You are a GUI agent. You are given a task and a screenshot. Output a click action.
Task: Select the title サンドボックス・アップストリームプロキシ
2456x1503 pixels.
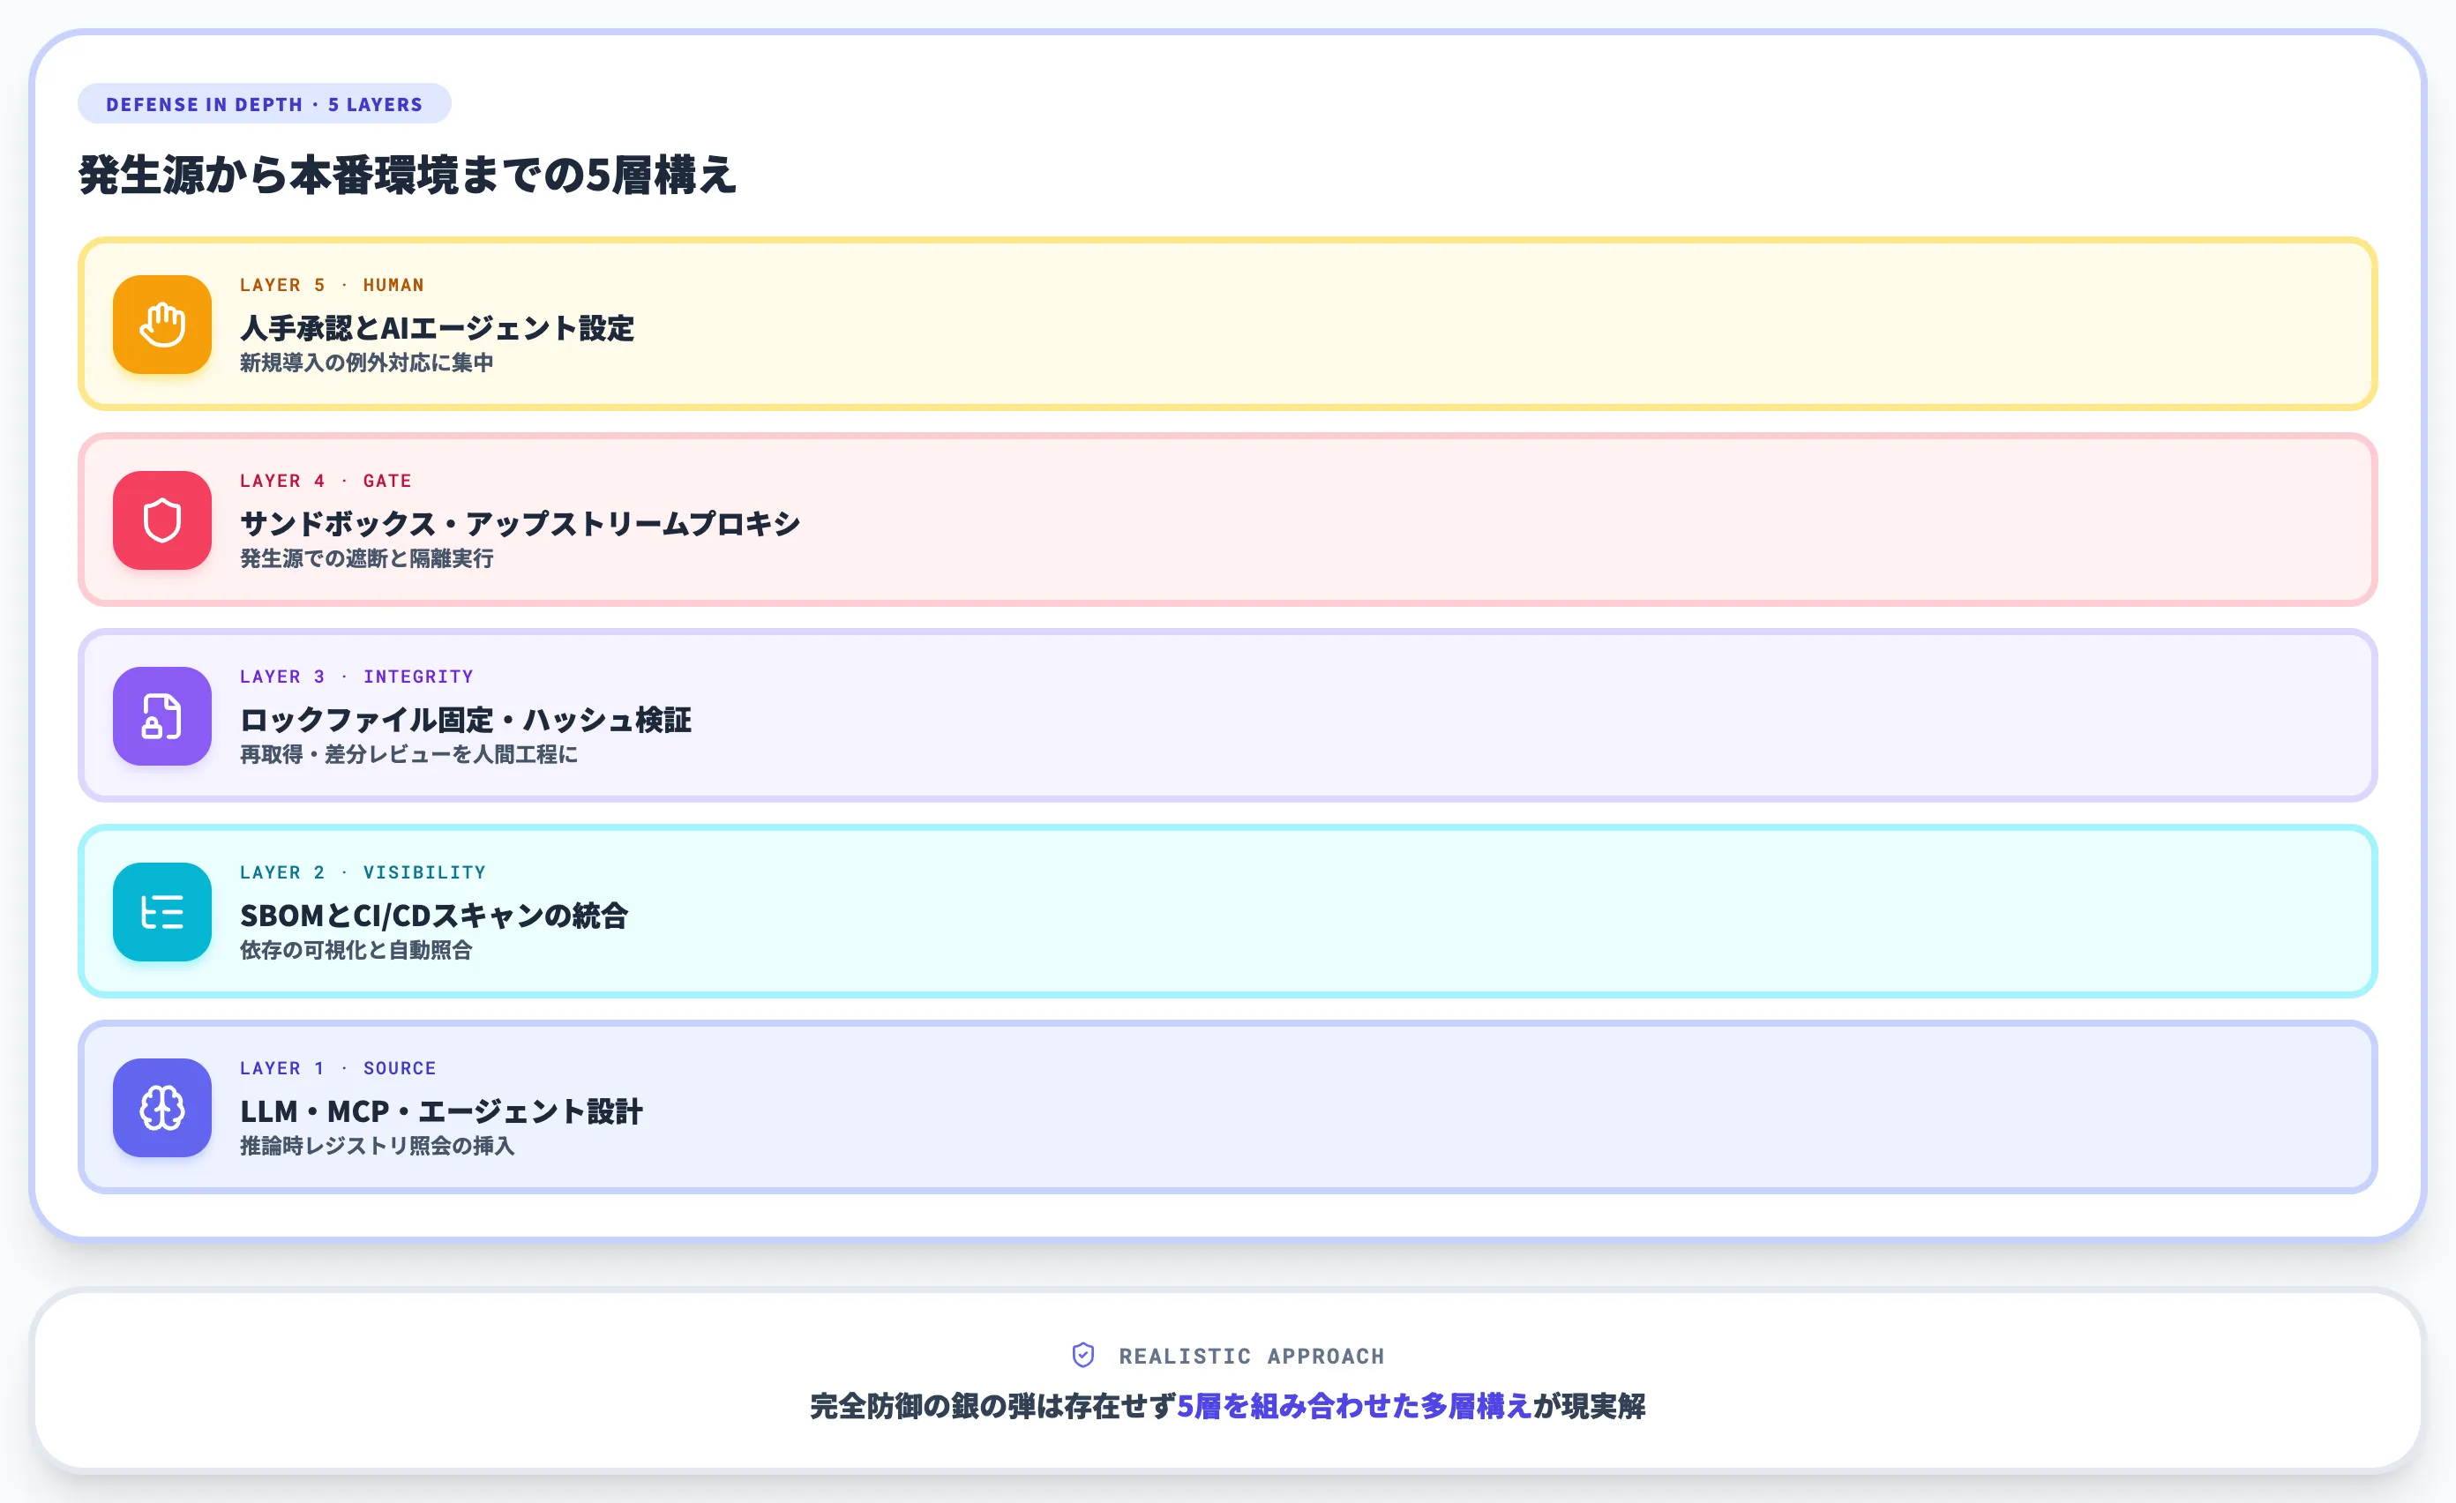point(520,523)
